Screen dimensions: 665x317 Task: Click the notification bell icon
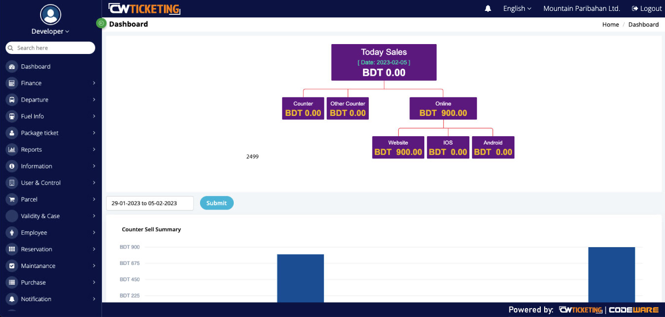tap(488, 8)
